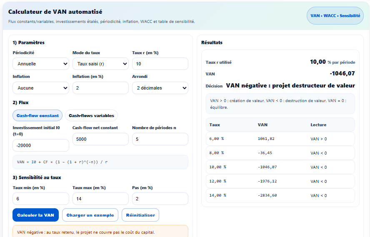Screen dimensions: 370x237
Task: Open the Périodicité dropdown
Action: click(x=40, y=64)
